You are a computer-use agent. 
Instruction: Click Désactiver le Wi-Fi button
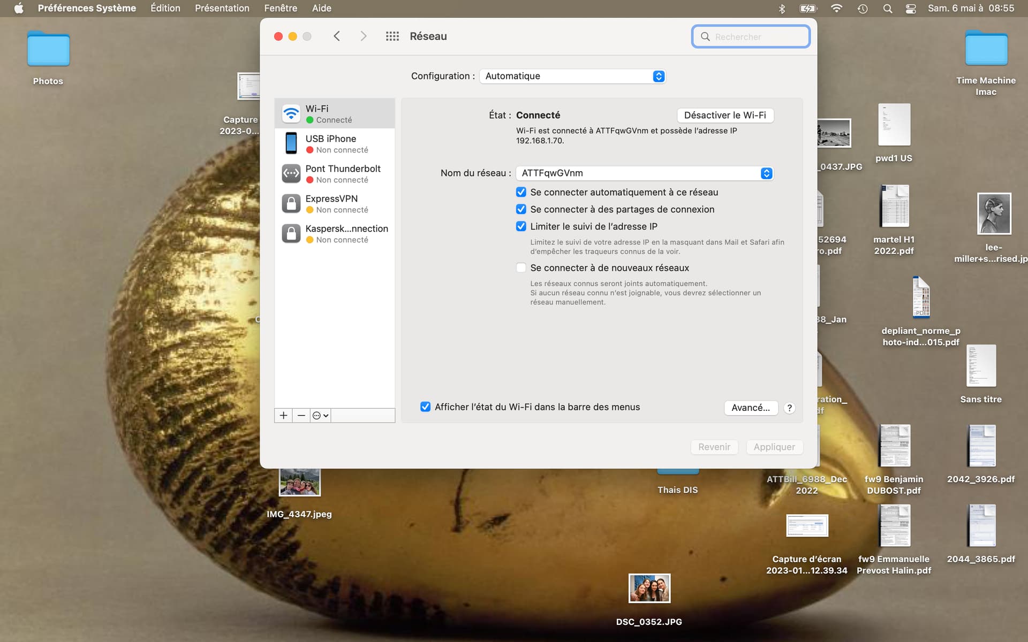[725, 115]
